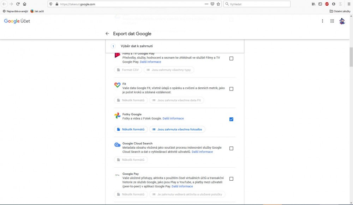Click in the Vyhledat search field

click(258, 4)
